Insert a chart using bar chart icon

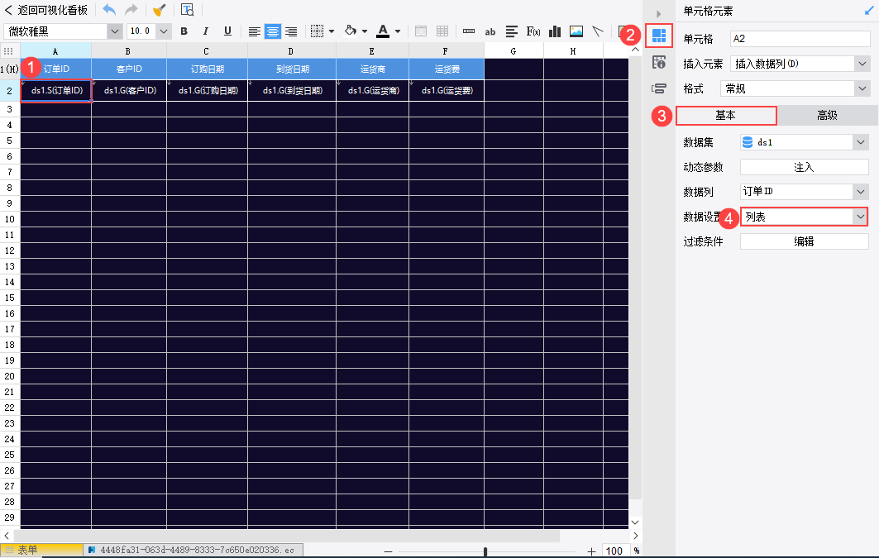pos(555,31)
